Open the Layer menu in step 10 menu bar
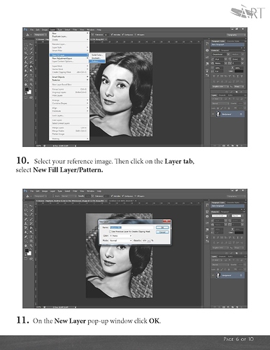The width and height of the screenshot is (270, 350). pos(52,30)
